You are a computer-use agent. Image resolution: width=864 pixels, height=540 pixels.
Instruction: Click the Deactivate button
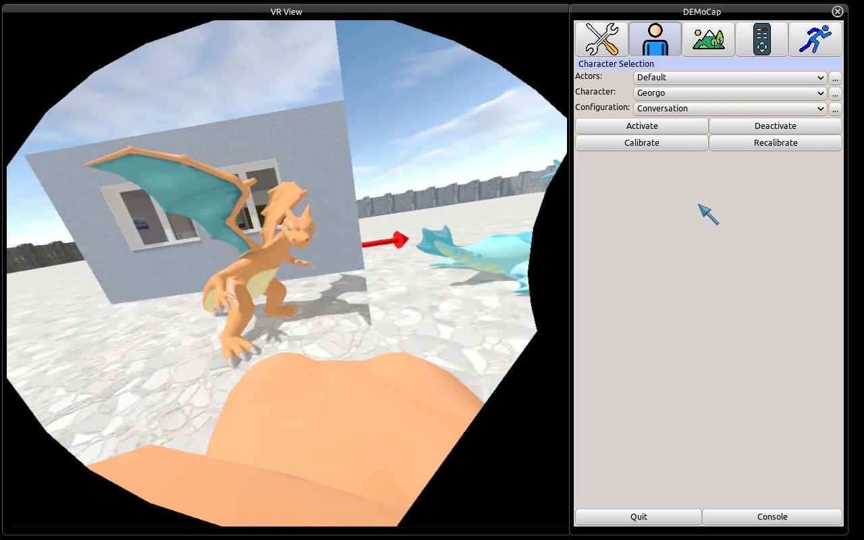coord(776,126)
